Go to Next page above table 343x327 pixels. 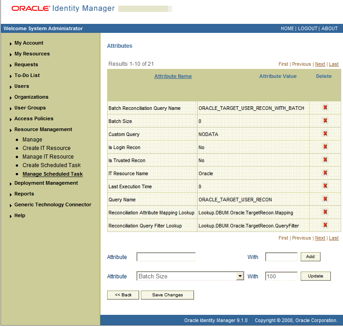pyautogui.click(x=320, y=64)
